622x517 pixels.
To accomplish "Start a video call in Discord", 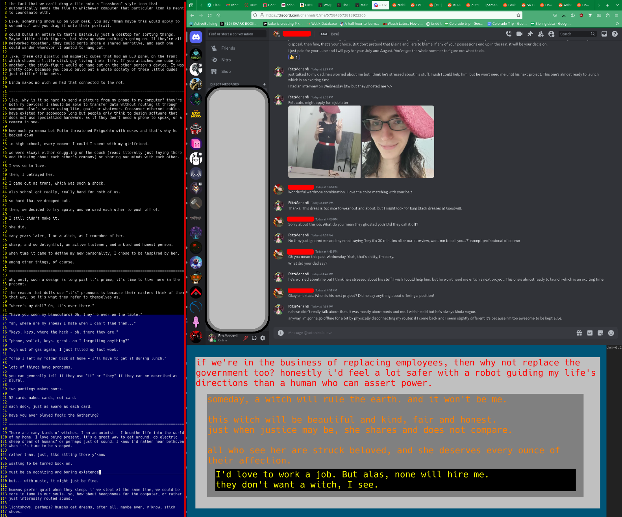I will [x=519, y=34].
